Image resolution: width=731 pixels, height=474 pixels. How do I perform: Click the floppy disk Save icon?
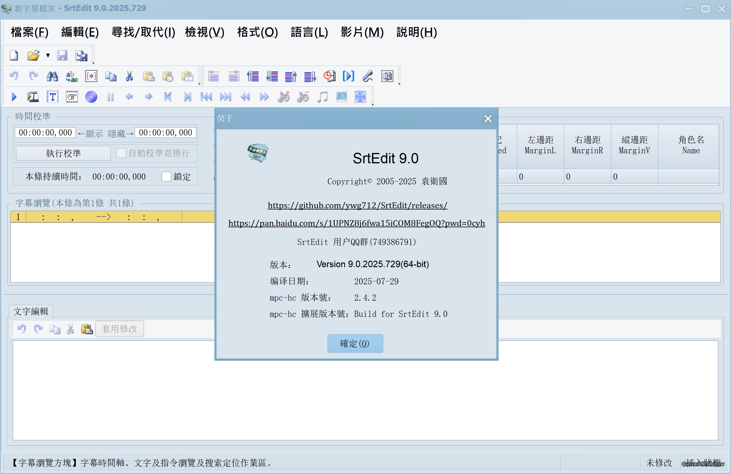[x=62, y=56]
